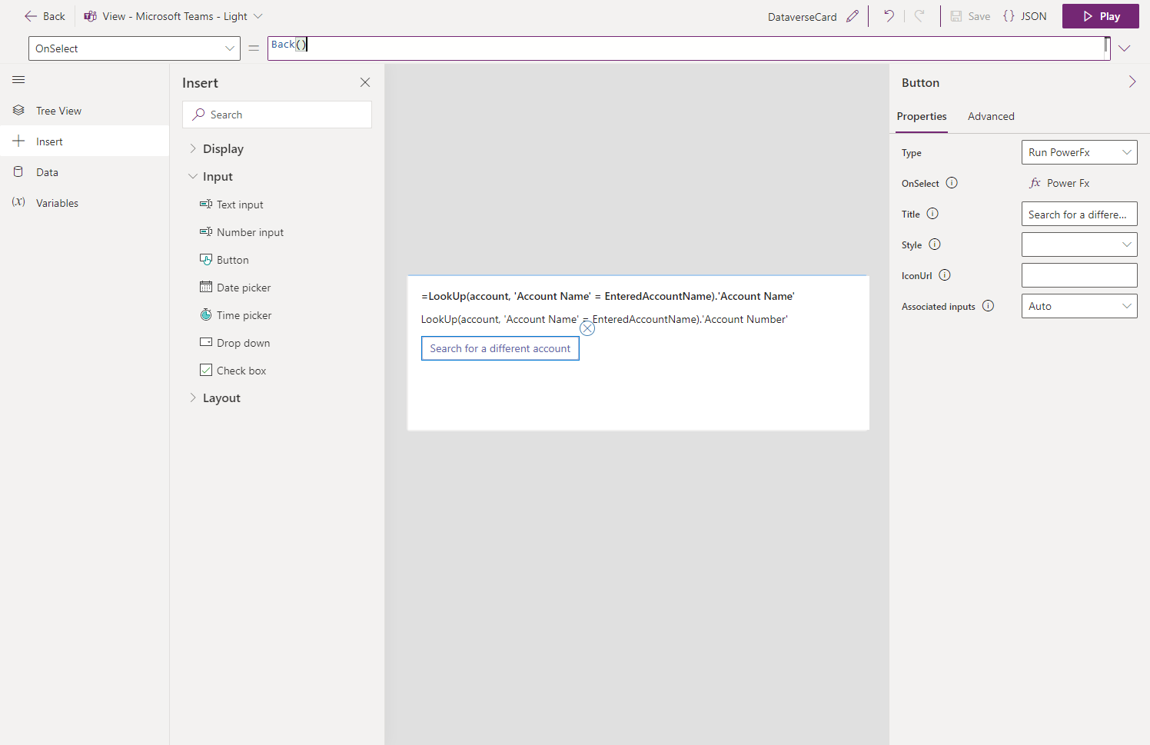The height and width of the screenshot is (745, 1150).
Task: Undo the last action
Action: pyautogui.click(x=889, y=16)
